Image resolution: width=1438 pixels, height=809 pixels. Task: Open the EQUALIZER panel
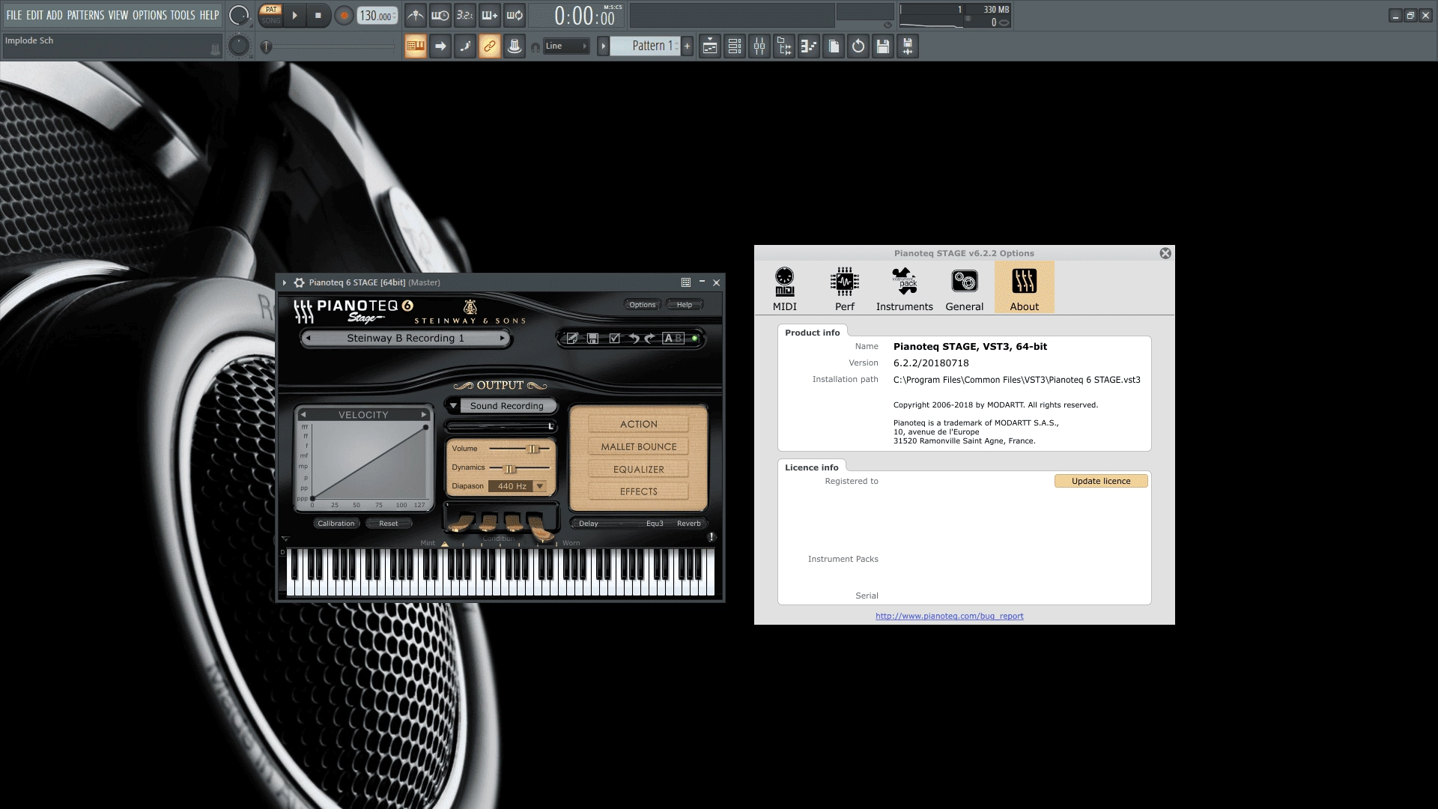point(638,469)
